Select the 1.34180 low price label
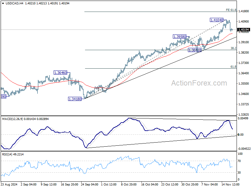 (75, 99)
